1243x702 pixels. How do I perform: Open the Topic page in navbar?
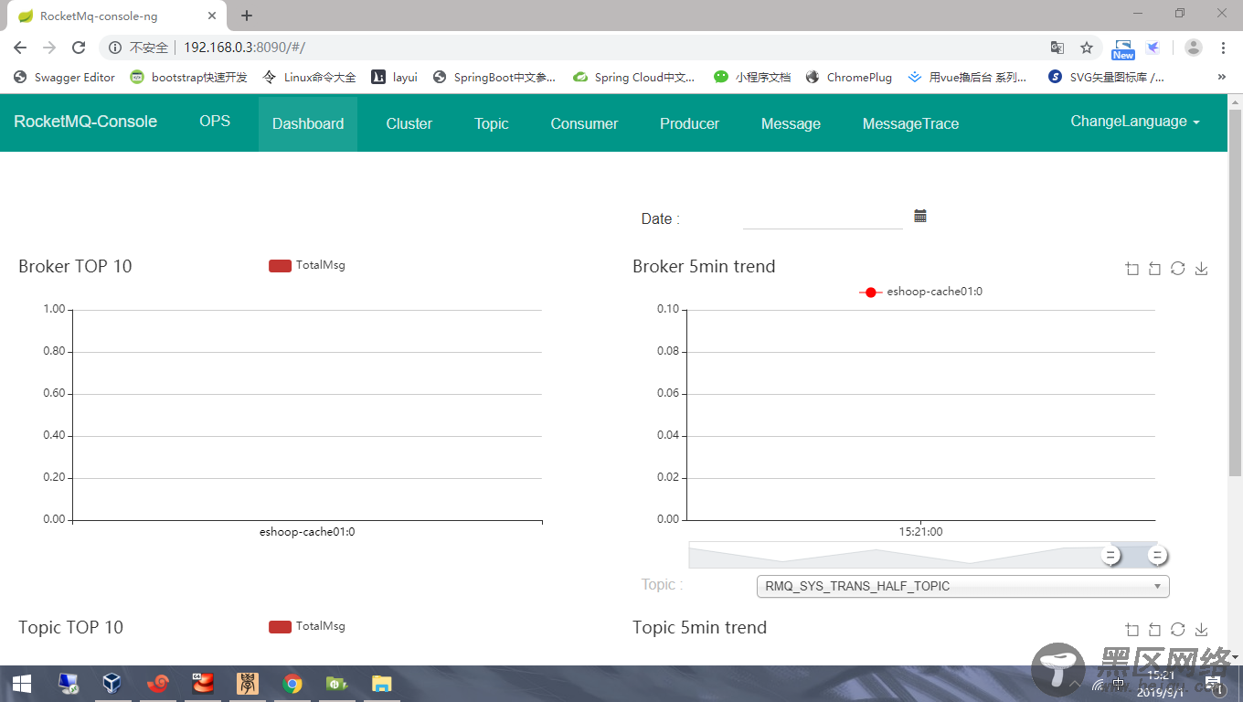(492, 123)
